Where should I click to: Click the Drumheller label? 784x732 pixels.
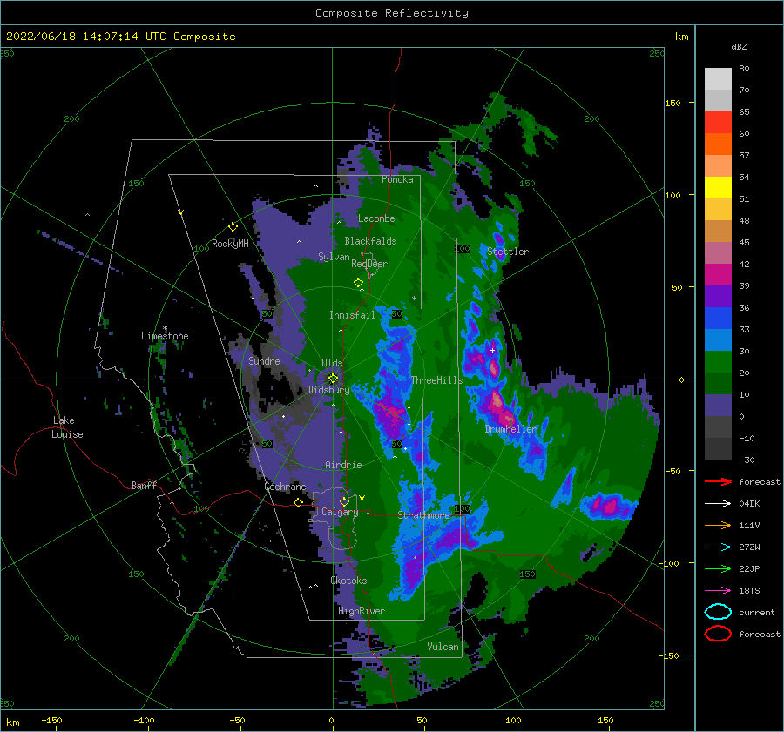(x=510, y=429)
